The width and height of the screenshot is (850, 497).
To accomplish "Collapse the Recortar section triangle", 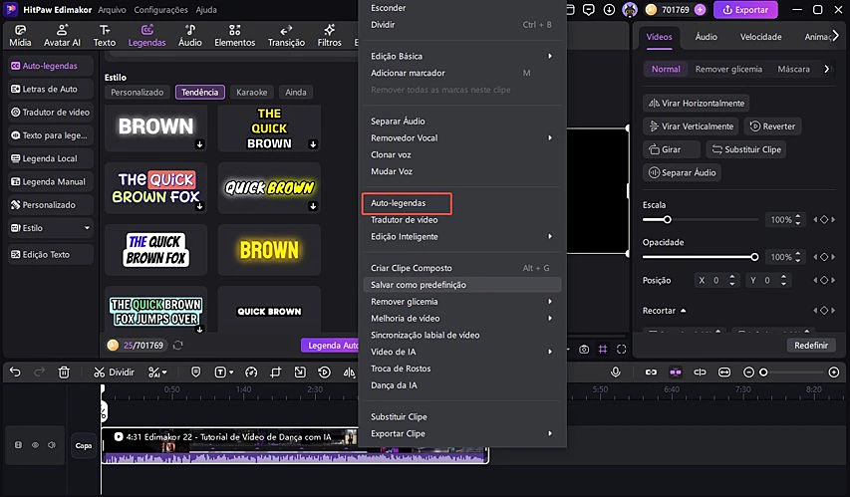I will pos(683,311).
